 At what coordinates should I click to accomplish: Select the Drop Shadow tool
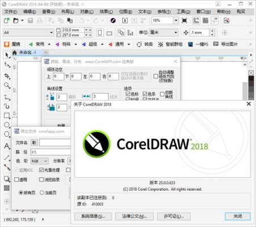(7, 179)
